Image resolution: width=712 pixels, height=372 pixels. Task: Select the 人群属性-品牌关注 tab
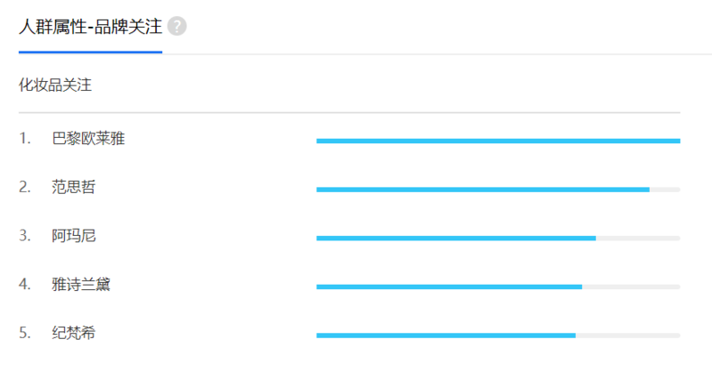(90, 27)
